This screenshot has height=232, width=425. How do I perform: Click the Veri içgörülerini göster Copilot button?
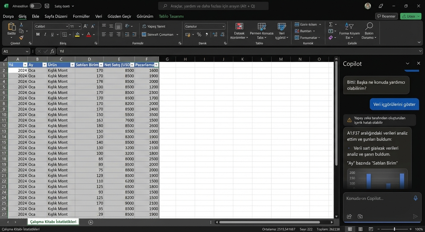[x=394, y=104]
